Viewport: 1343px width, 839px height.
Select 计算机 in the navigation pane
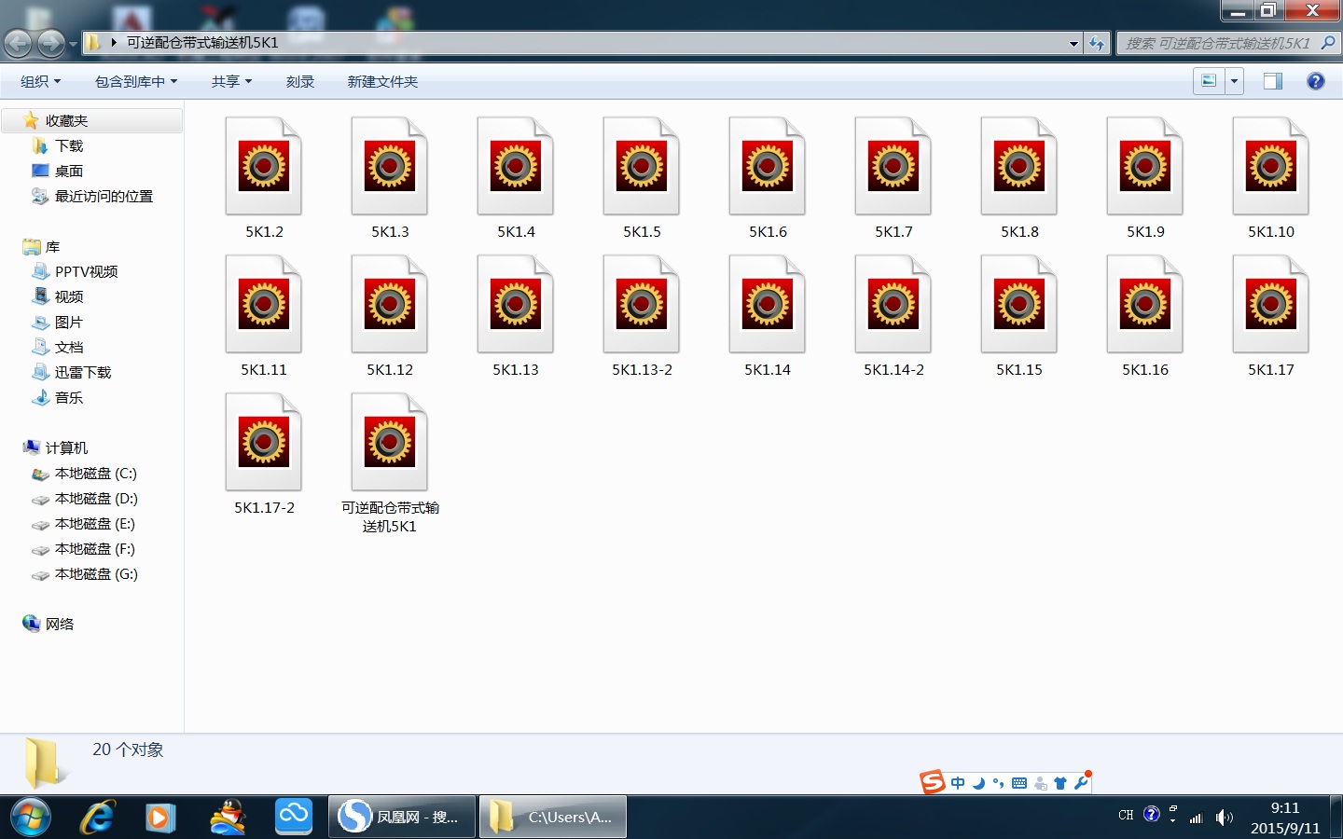tap(66, 448)
